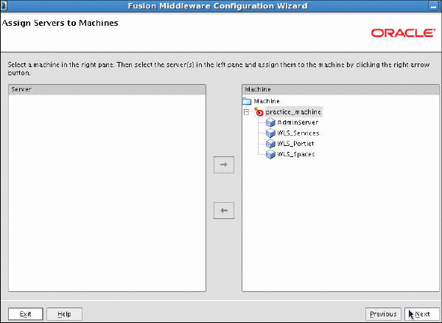
Task: Click the Machine column header
Action: [340, 89]
